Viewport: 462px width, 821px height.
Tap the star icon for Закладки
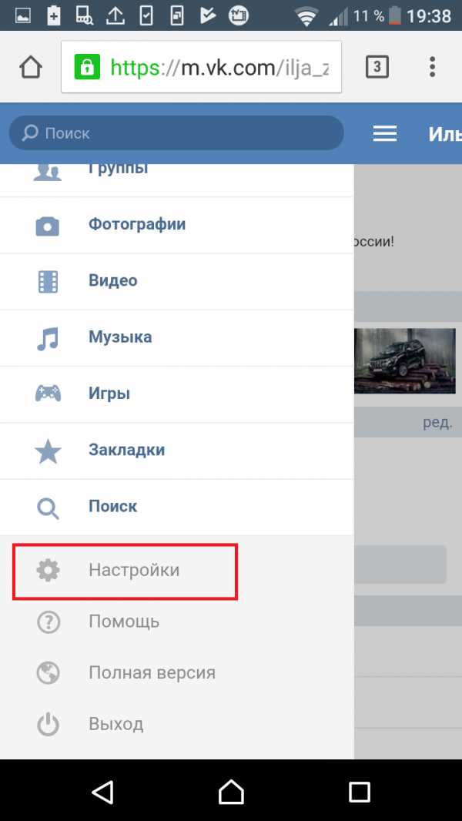48,451
